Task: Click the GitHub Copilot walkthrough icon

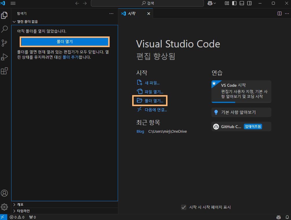Action: pos(216,127)
